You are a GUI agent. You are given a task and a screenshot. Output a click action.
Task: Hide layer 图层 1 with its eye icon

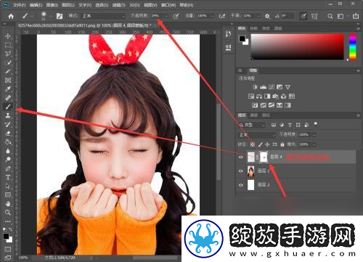[x=241, y=171]
